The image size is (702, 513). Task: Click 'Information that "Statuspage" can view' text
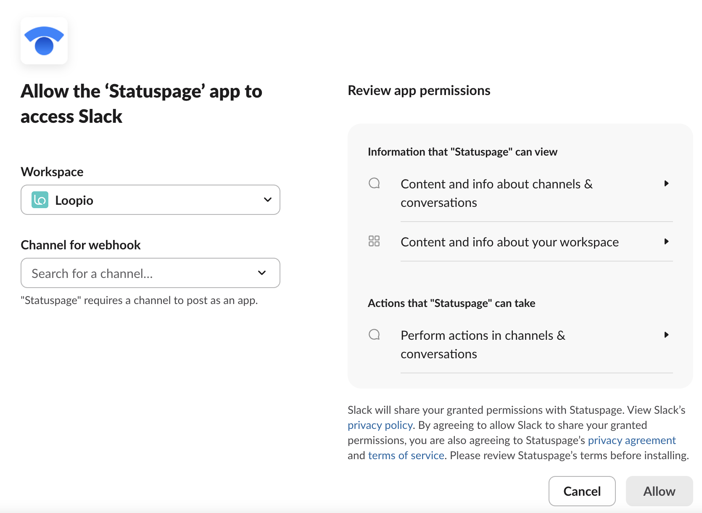tap(462, 152)
